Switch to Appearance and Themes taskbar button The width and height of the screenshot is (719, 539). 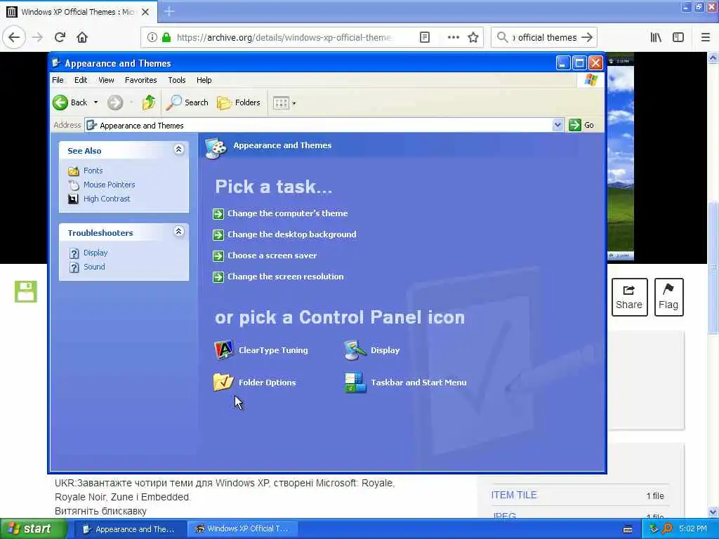129,529
